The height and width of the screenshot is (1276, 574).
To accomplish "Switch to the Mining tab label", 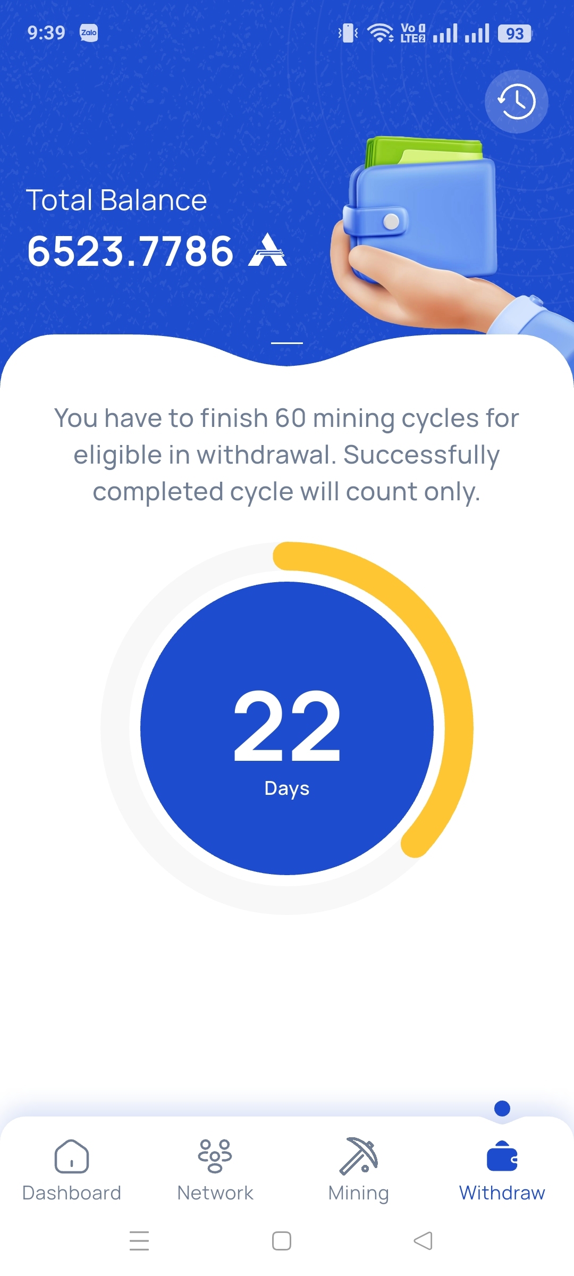I will pos(359,1194).
